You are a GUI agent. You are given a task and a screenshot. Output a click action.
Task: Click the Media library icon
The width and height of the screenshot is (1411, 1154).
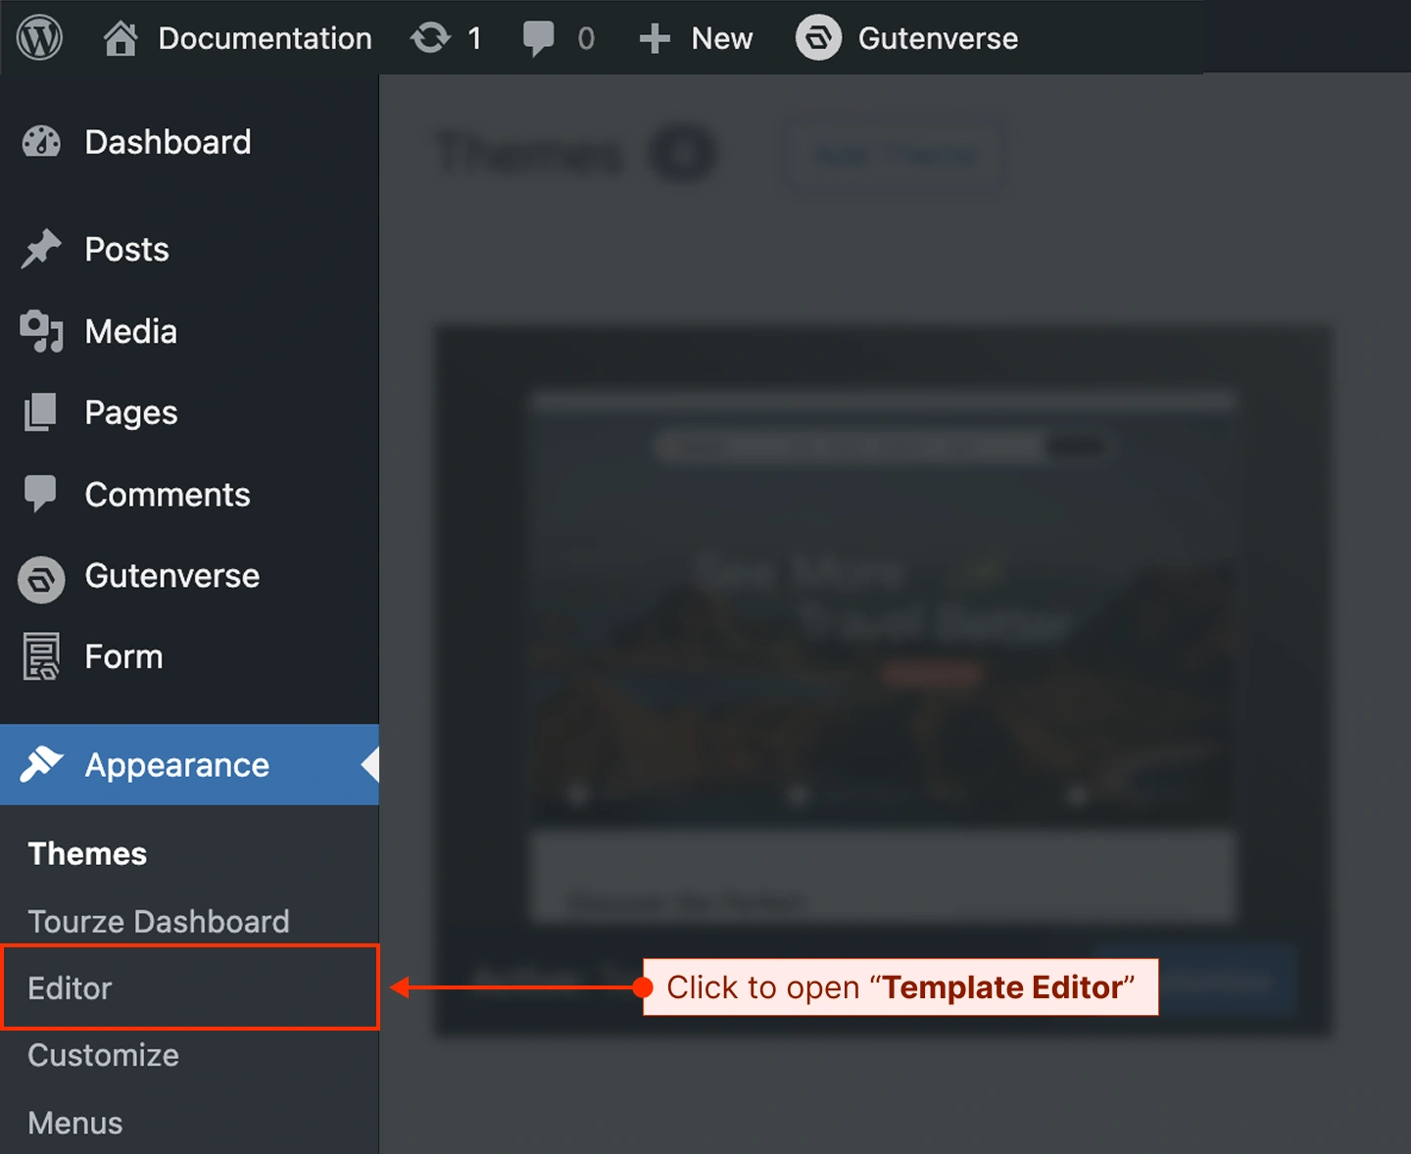[x=41, y=331]
